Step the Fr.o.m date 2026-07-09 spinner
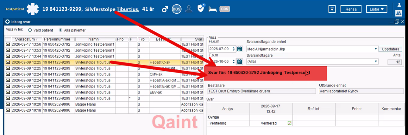Screen dimensions: 408x135 234,49
